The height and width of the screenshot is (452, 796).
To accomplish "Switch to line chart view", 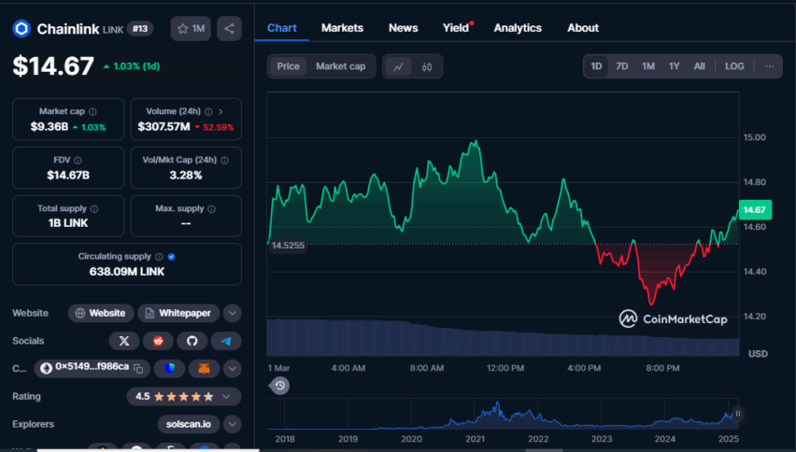I will pos(399,66).
